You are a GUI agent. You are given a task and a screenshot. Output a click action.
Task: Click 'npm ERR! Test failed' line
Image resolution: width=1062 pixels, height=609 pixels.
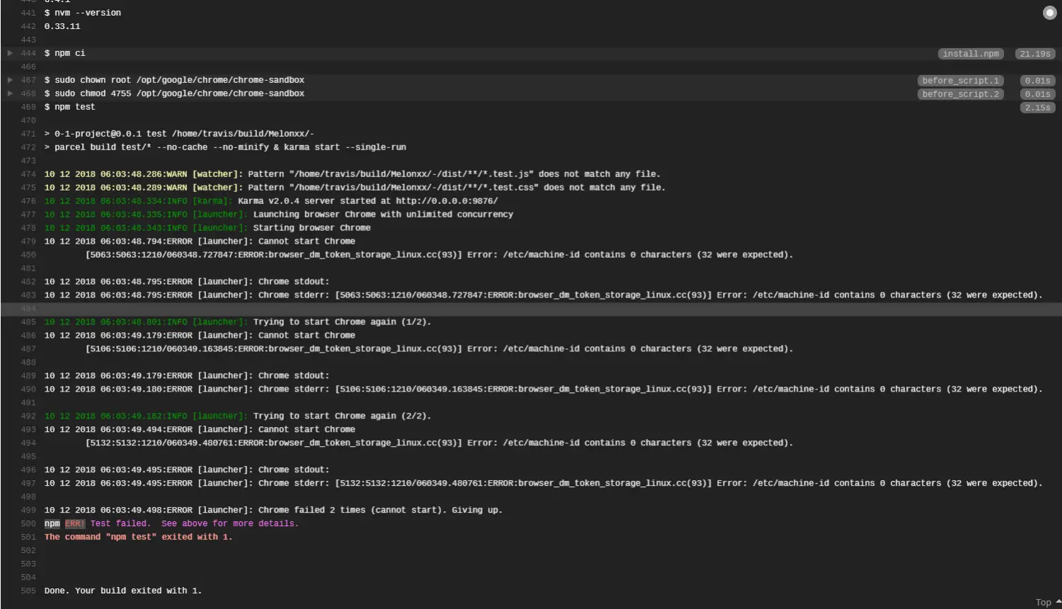[x=171, y=524]
